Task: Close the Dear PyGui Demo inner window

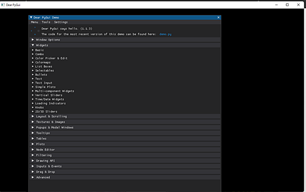Action: 218,18
